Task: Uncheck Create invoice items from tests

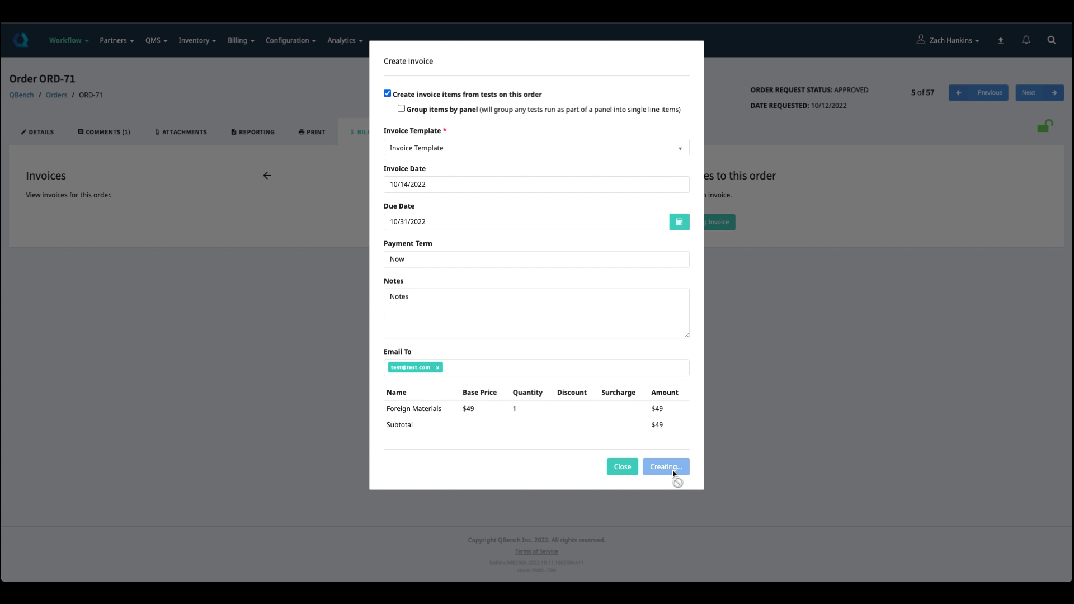Action: (387, 93)
